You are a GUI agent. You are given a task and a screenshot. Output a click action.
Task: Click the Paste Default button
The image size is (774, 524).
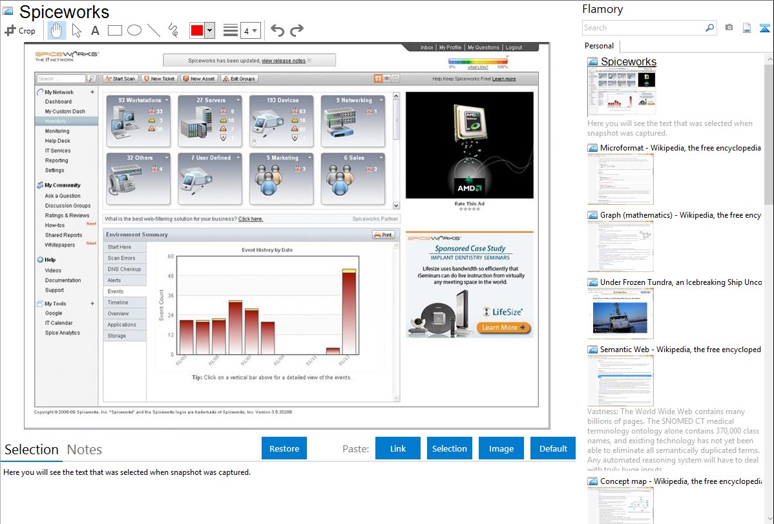(553, 448)
